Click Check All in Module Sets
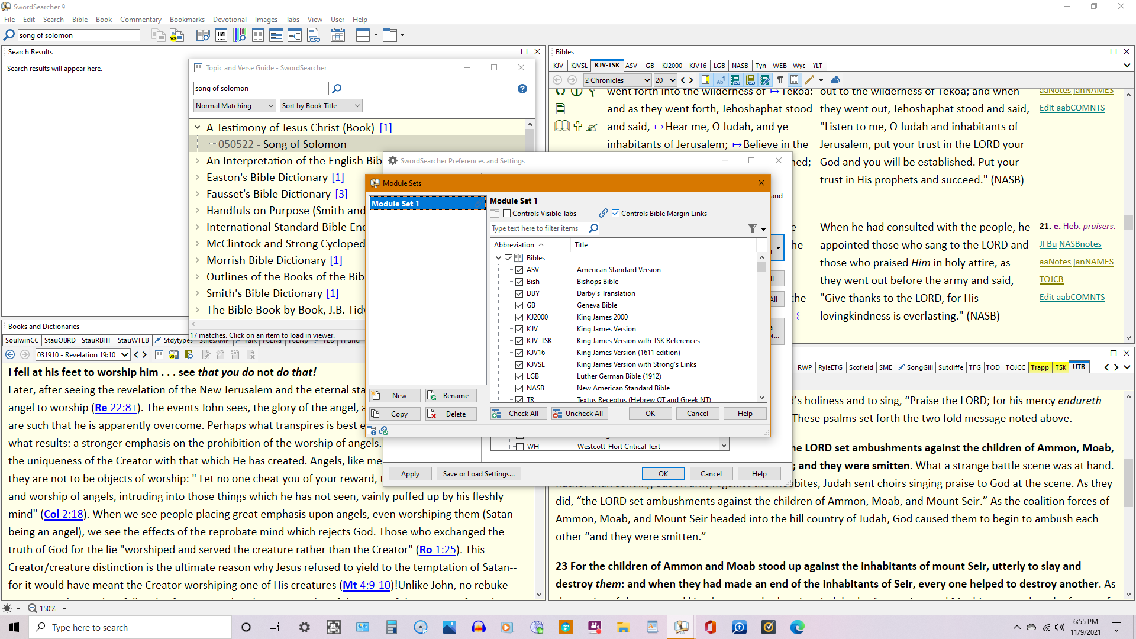 click(x=518, y=414)
